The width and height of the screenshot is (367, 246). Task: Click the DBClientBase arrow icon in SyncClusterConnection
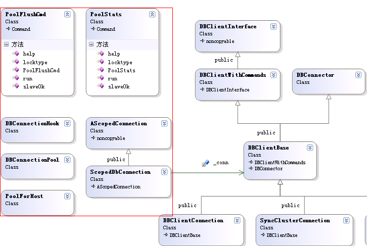point(263,235)
